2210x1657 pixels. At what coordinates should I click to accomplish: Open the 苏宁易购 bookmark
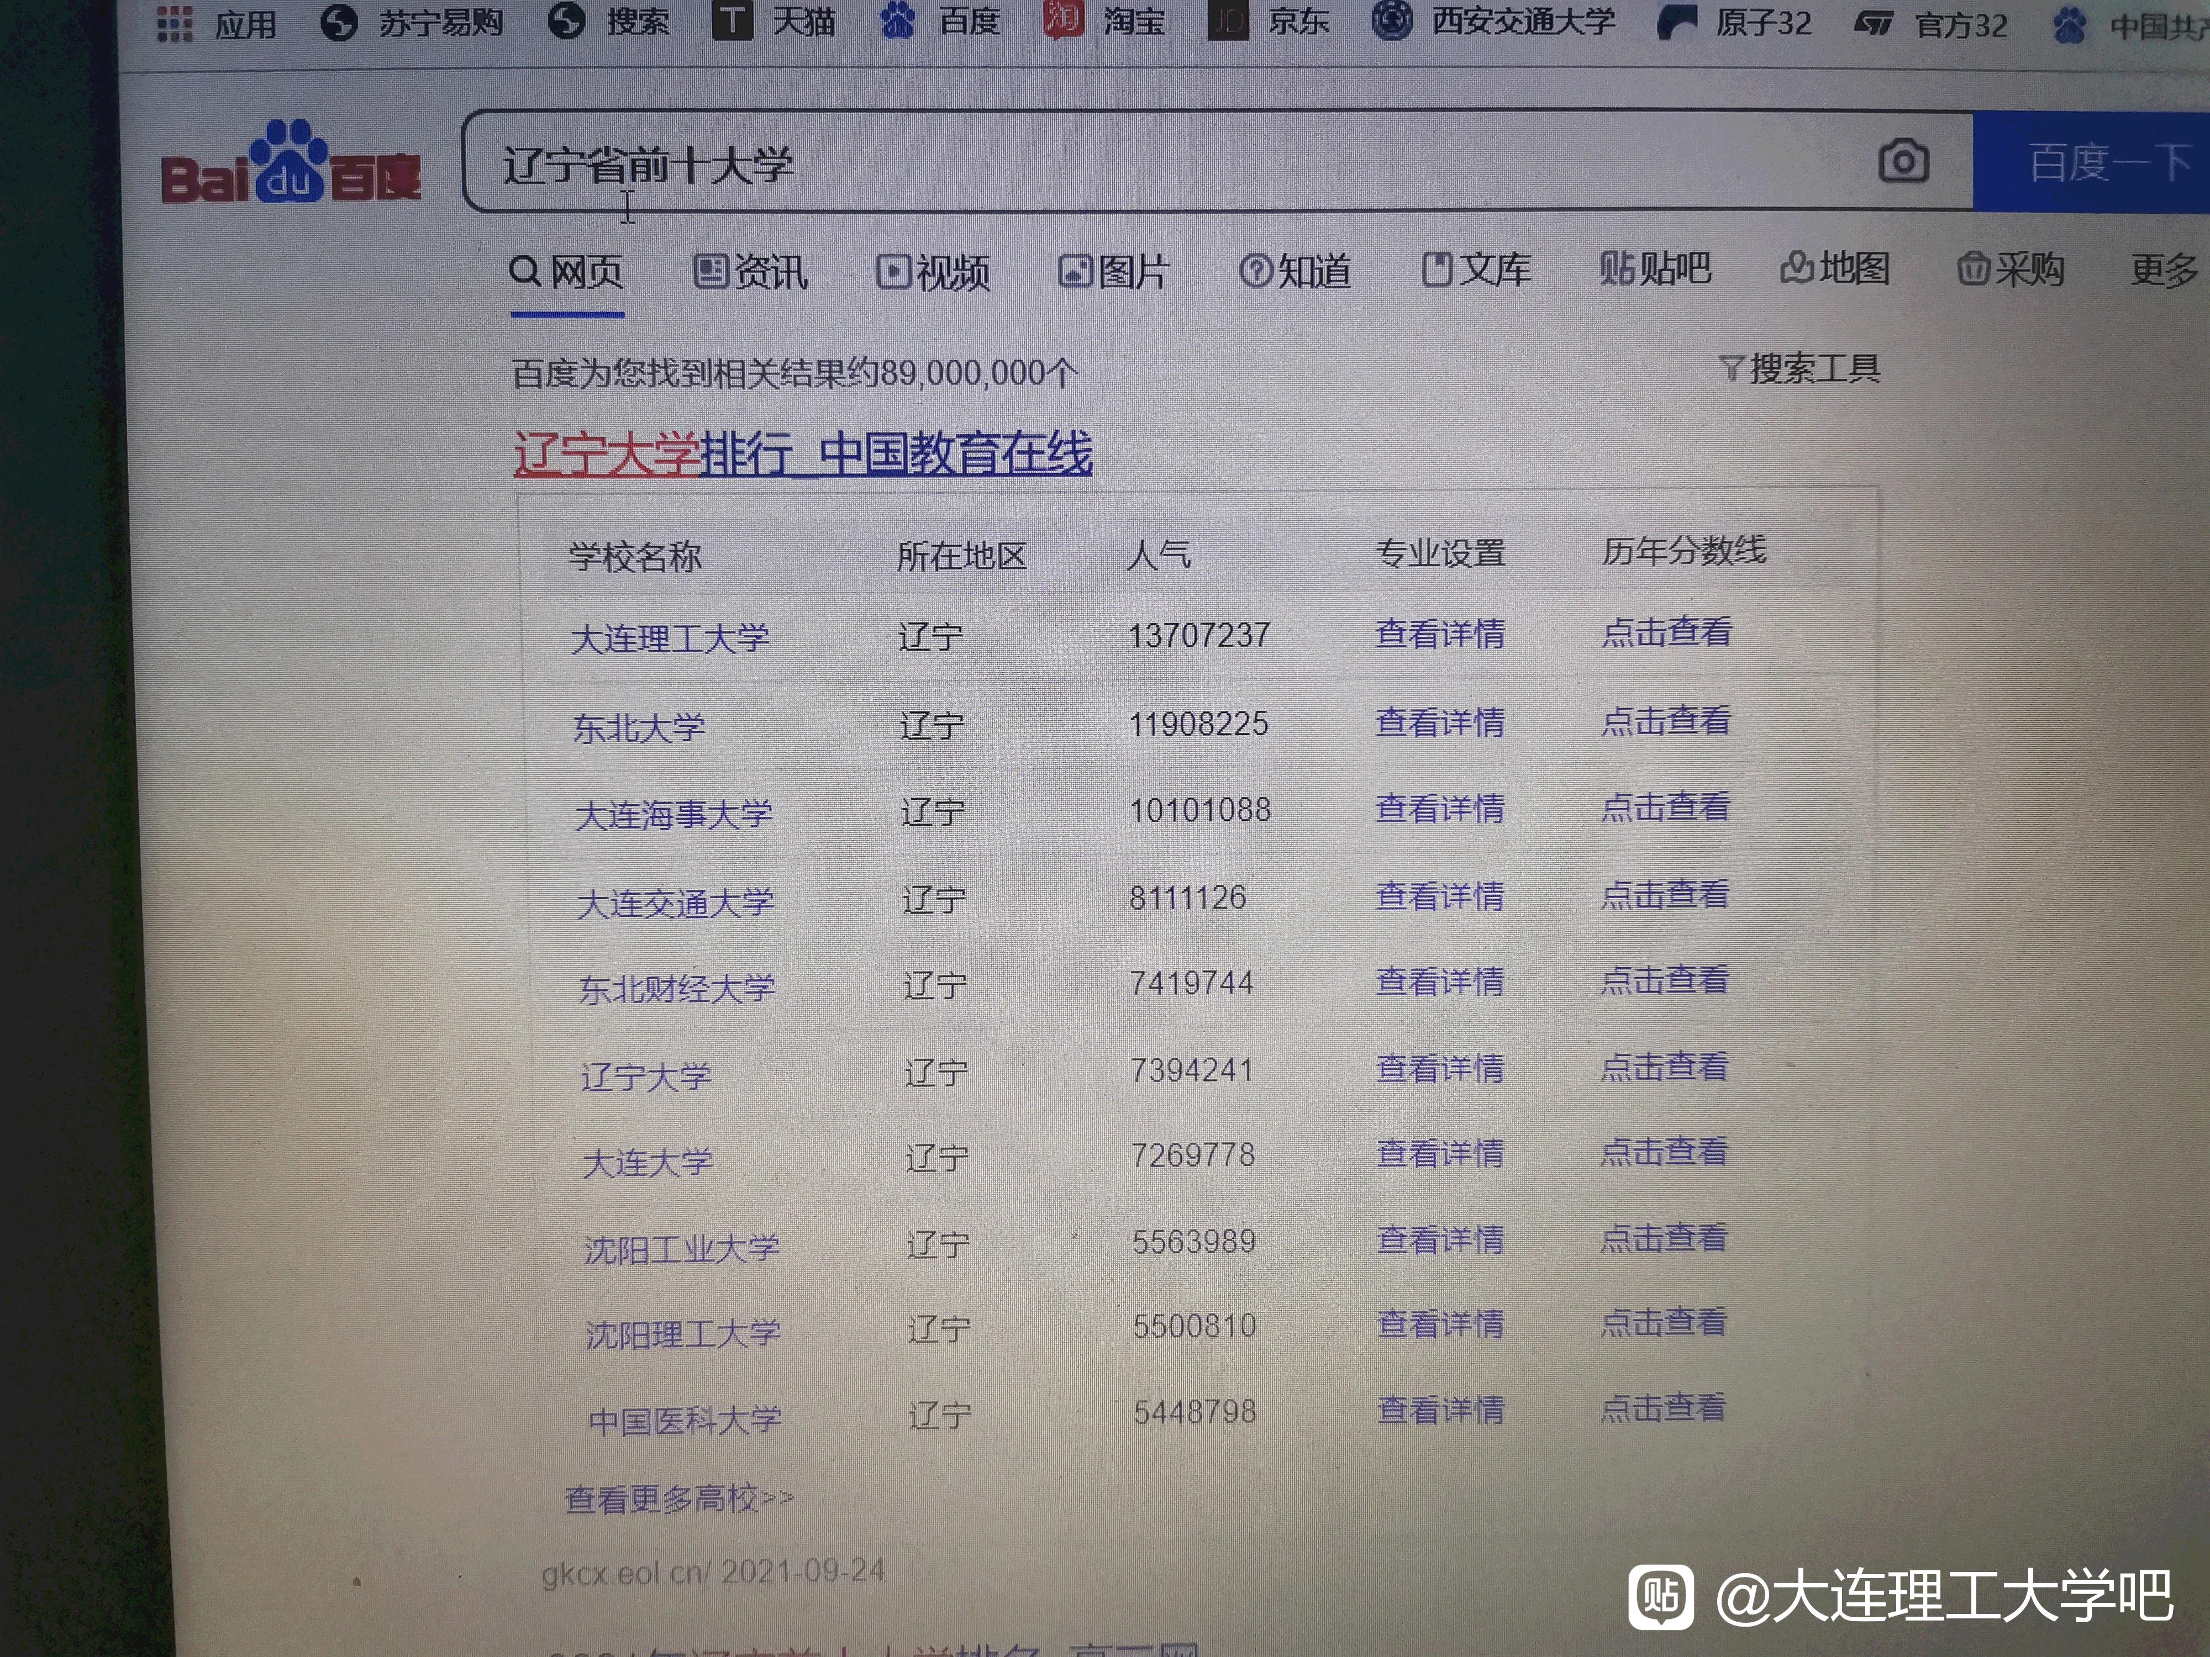click(412, 22)
